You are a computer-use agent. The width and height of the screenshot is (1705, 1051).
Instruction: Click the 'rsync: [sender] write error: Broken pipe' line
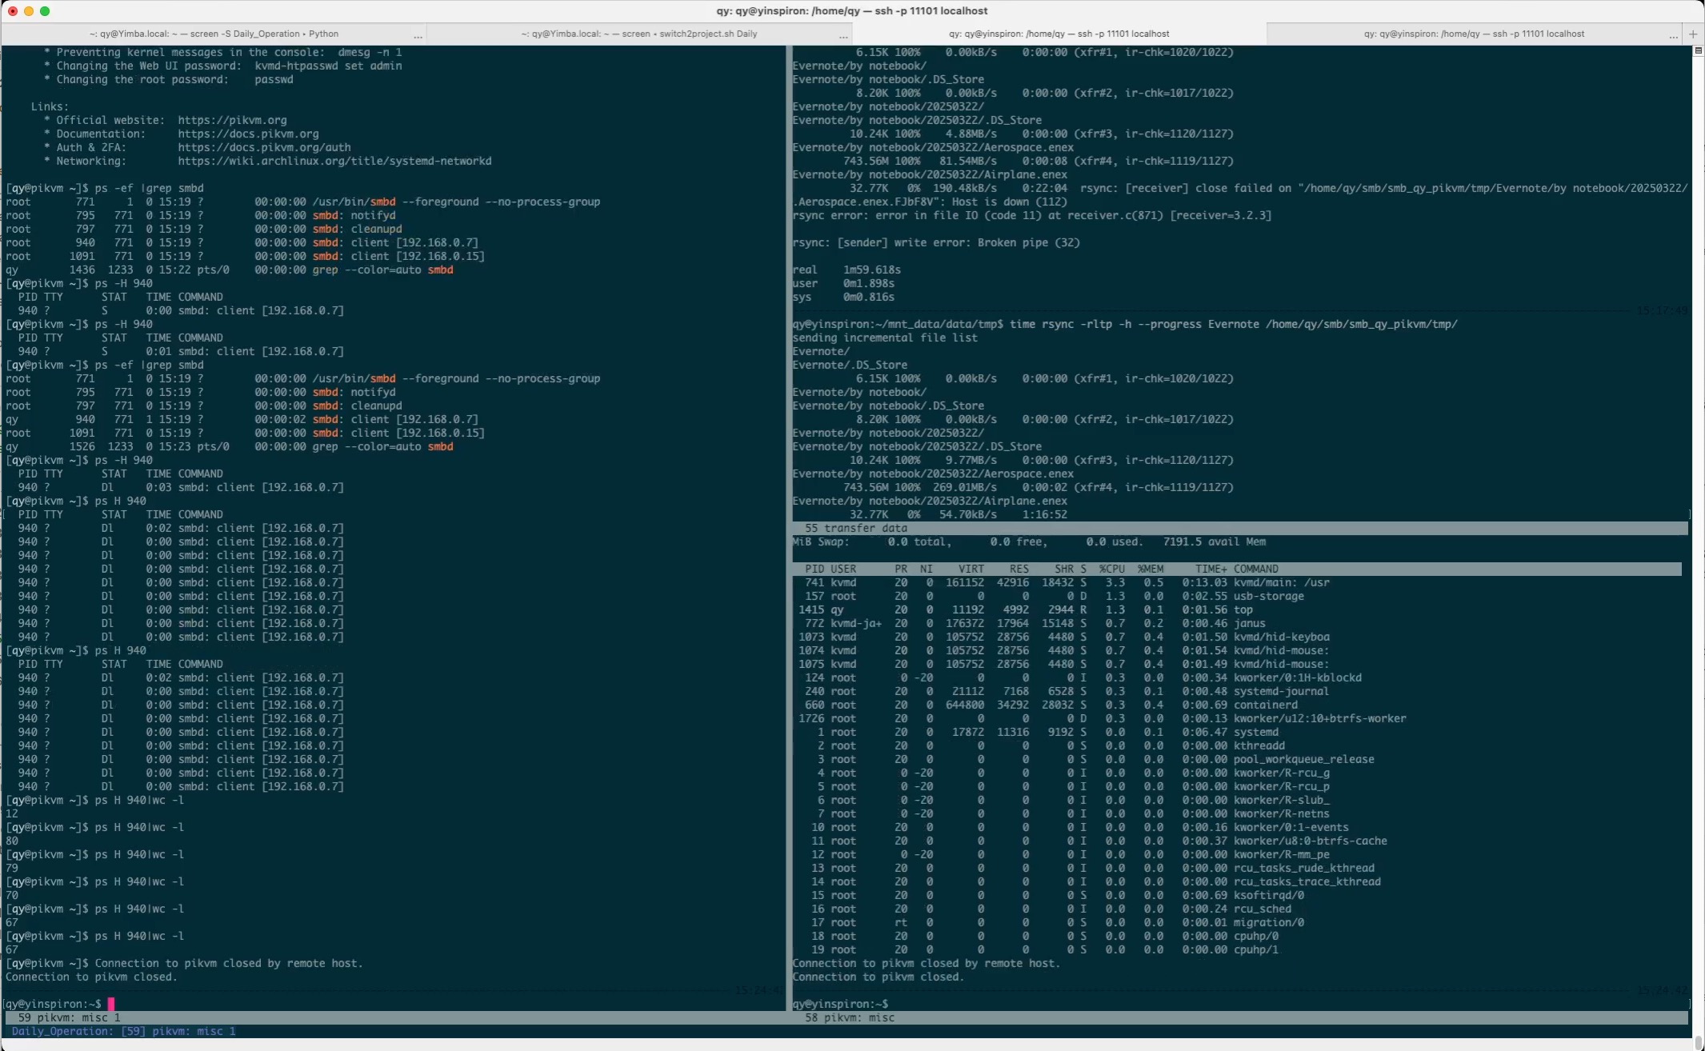(936, 242)
